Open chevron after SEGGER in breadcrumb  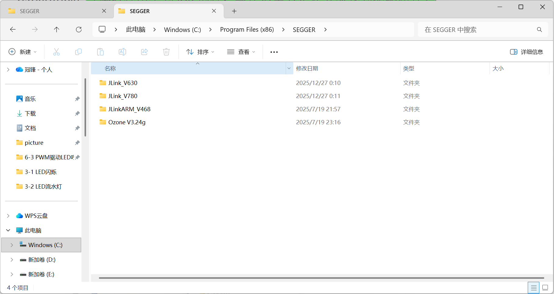(325, 30)
